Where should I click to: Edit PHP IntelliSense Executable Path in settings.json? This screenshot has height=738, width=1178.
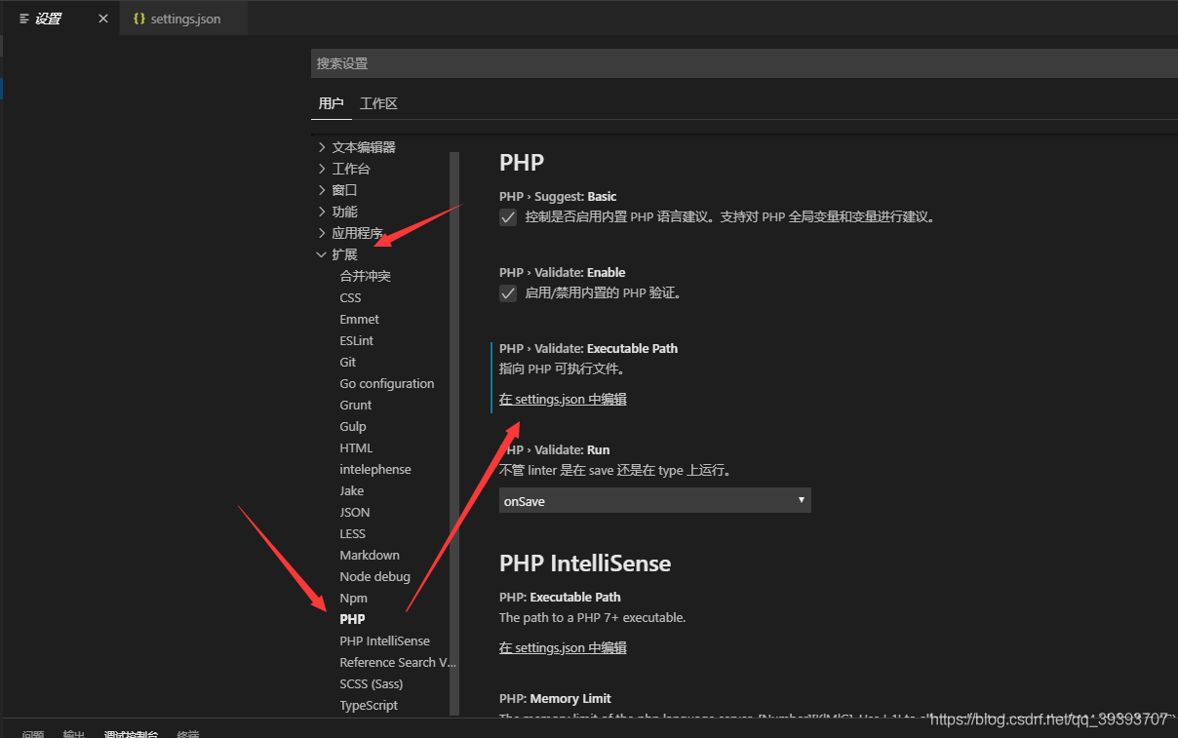click(x=563, y=647)
